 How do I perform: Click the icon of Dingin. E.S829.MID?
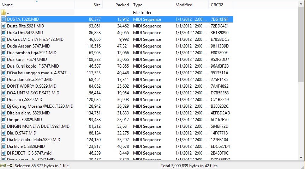tap(4, 119)
